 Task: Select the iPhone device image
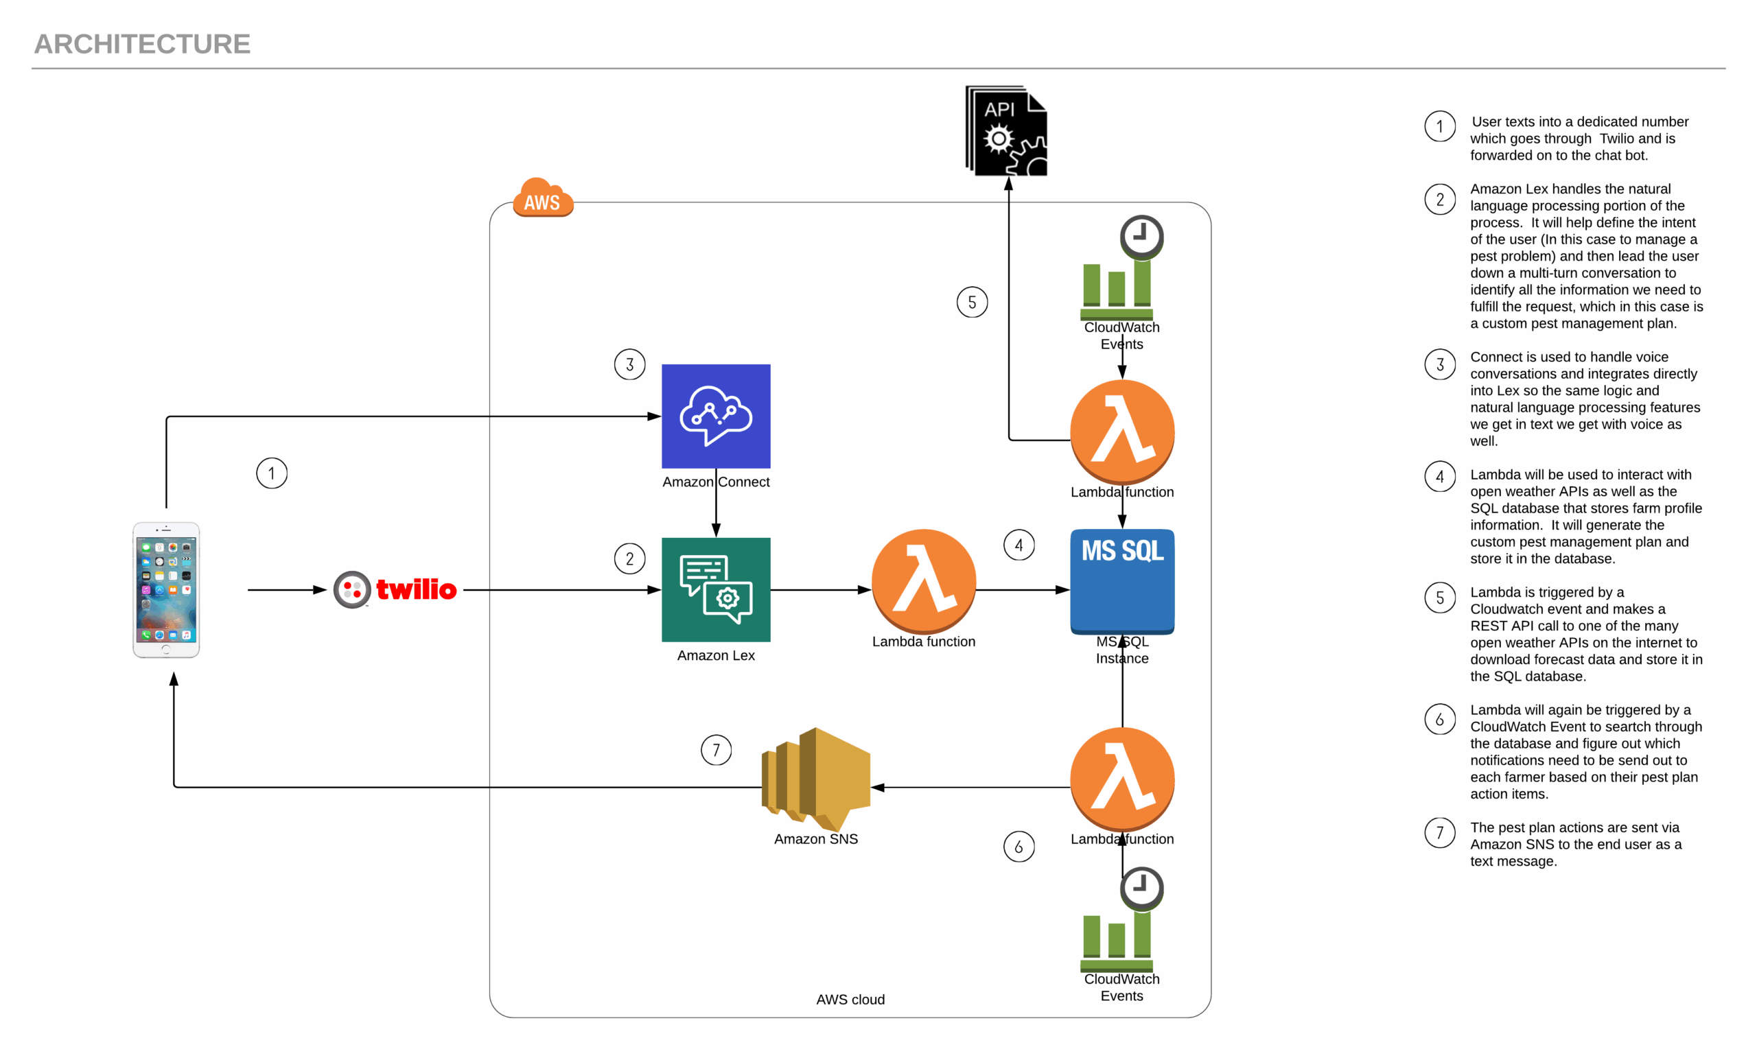(166, 589)
